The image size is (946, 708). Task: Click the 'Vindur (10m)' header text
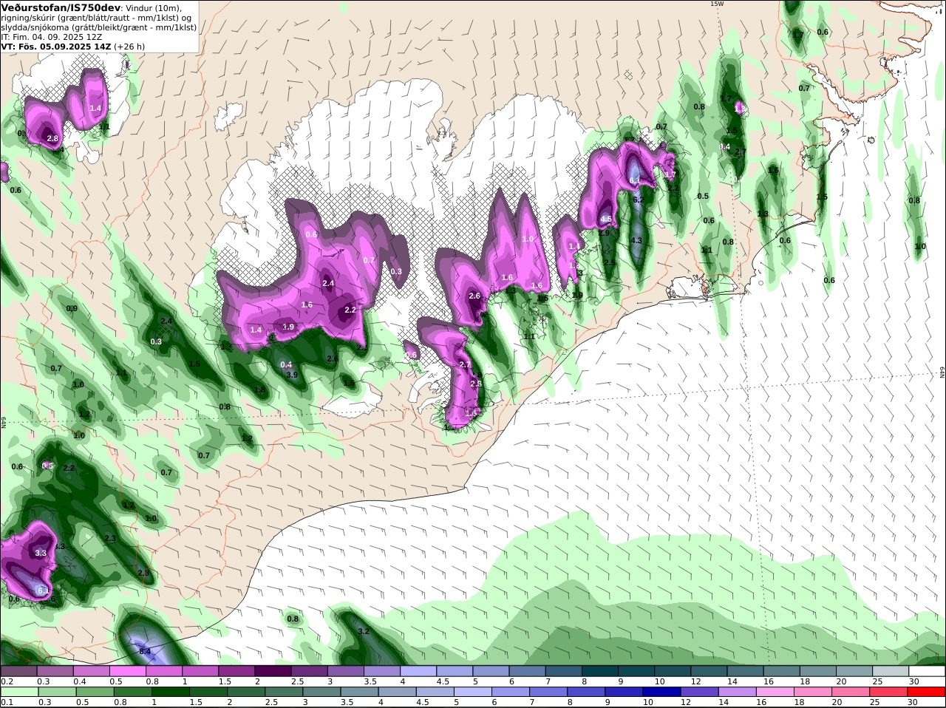click(154, 8)
